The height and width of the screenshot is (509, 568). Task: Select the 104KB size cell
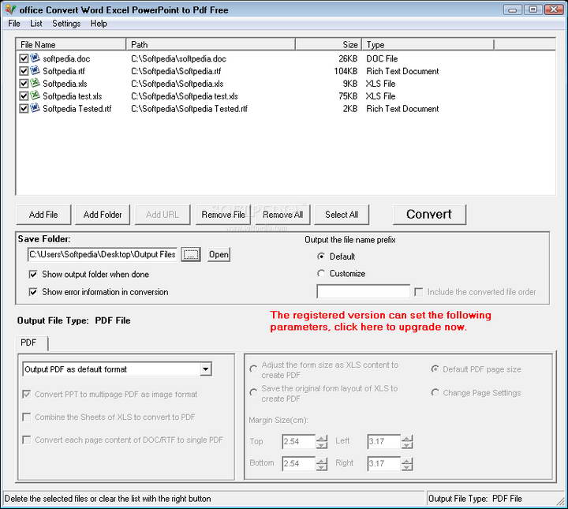click(x=346, y=71)
